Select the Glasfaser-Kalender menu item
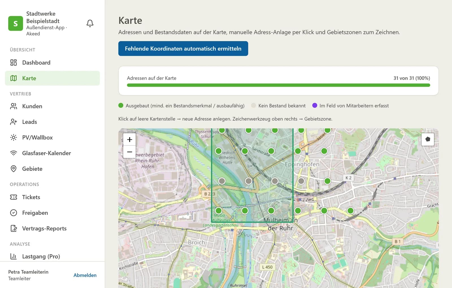Image resolution: width=452 pixels, height=288 pixels. tap(52, 153)
